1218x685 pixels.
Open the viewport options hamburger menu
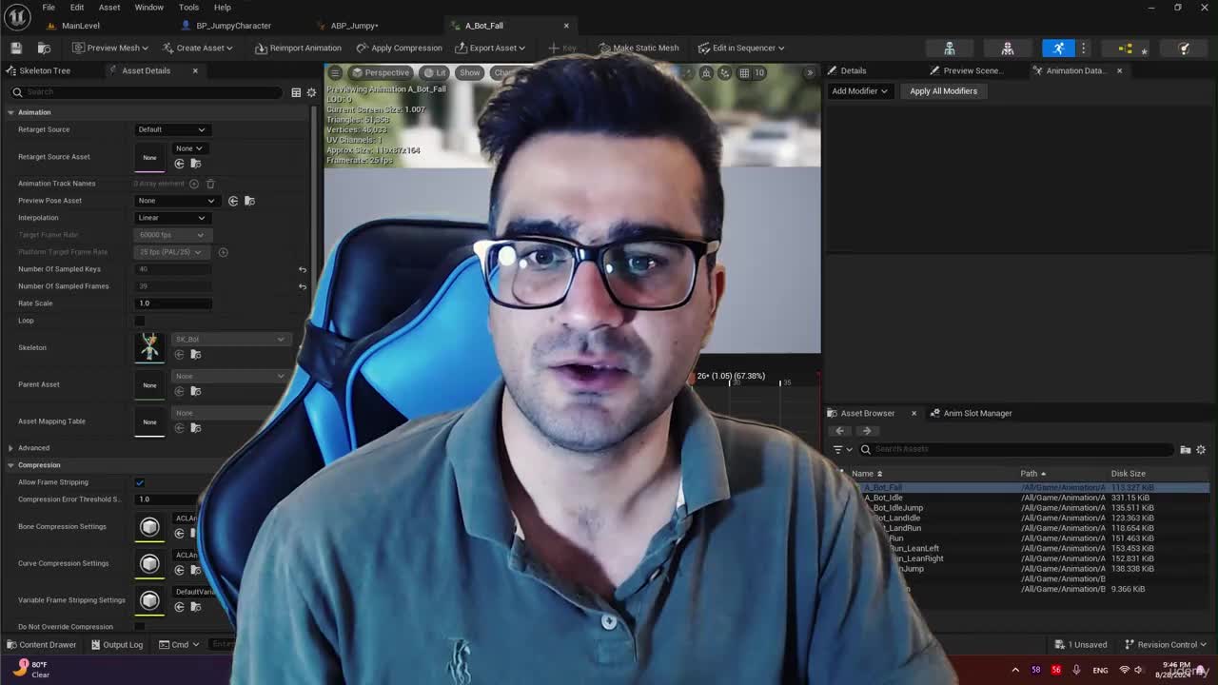[x=335, y=72]
